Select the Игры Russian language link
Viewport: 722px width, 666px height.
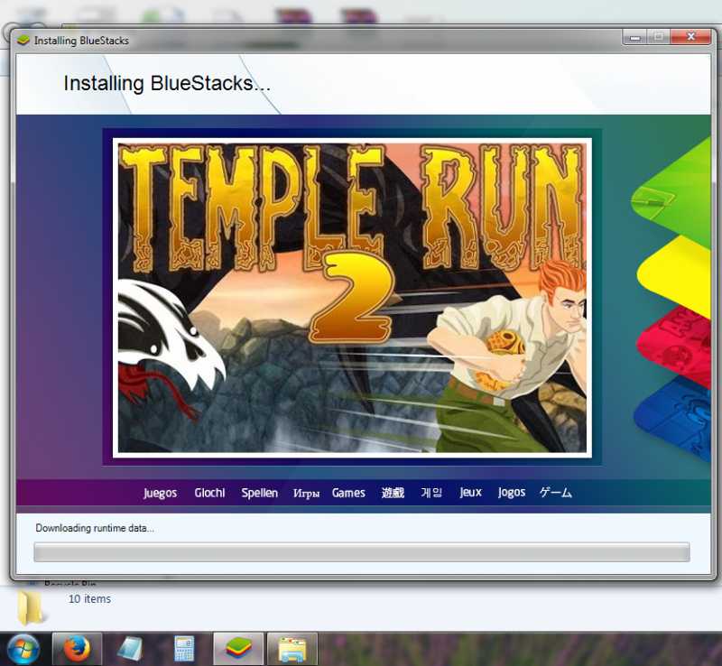click(307, 493)
